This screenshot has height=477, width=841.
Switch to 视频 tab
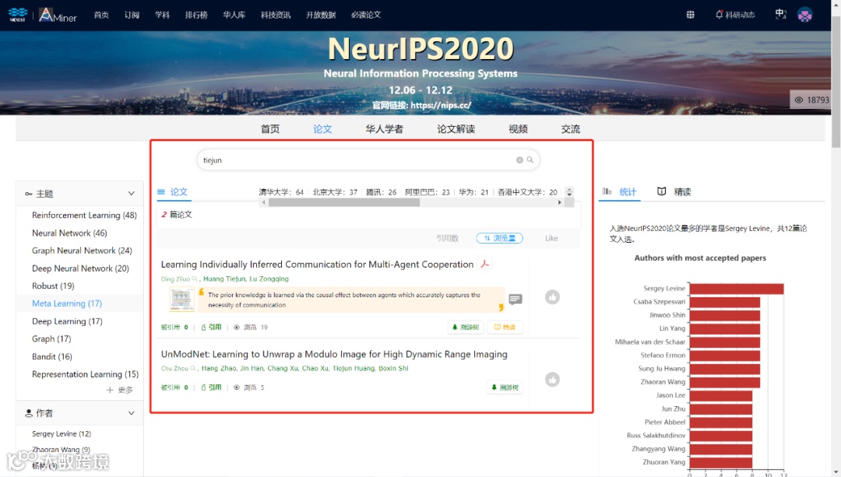[x=518, y=128]
